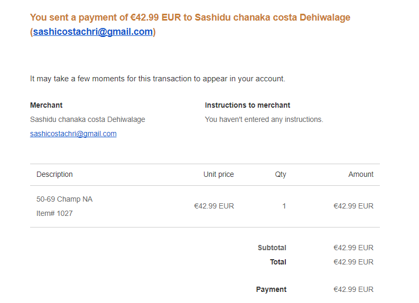Click the Payment amount €42.99 EUR
The image size is (419, 303).
point(353,289)
